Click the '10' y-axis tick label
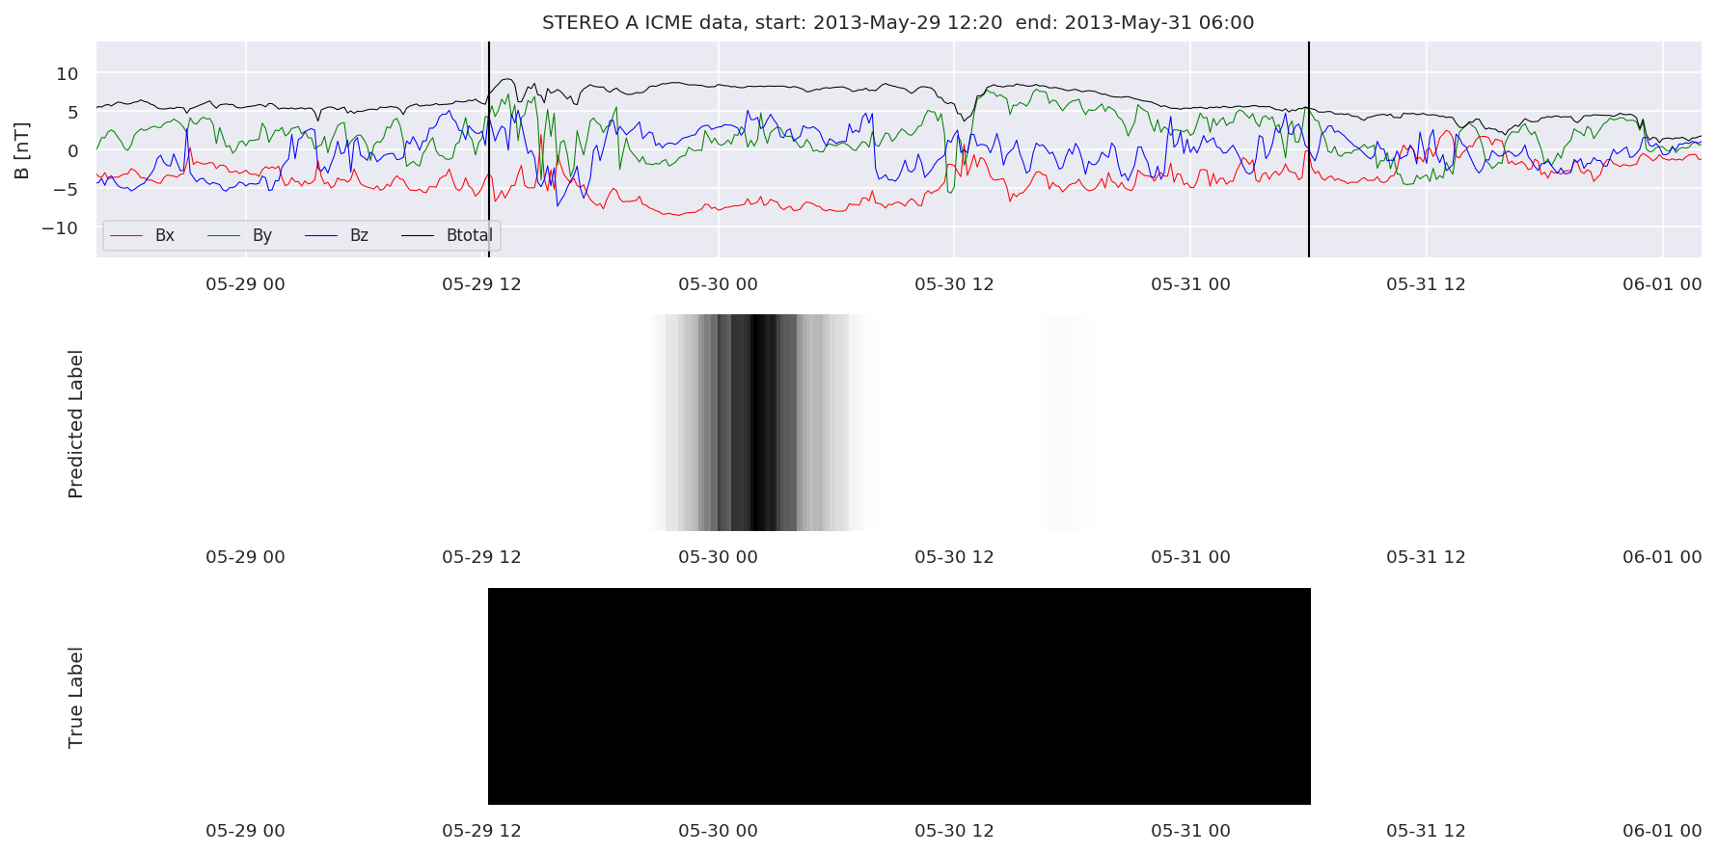 [68, 73]
